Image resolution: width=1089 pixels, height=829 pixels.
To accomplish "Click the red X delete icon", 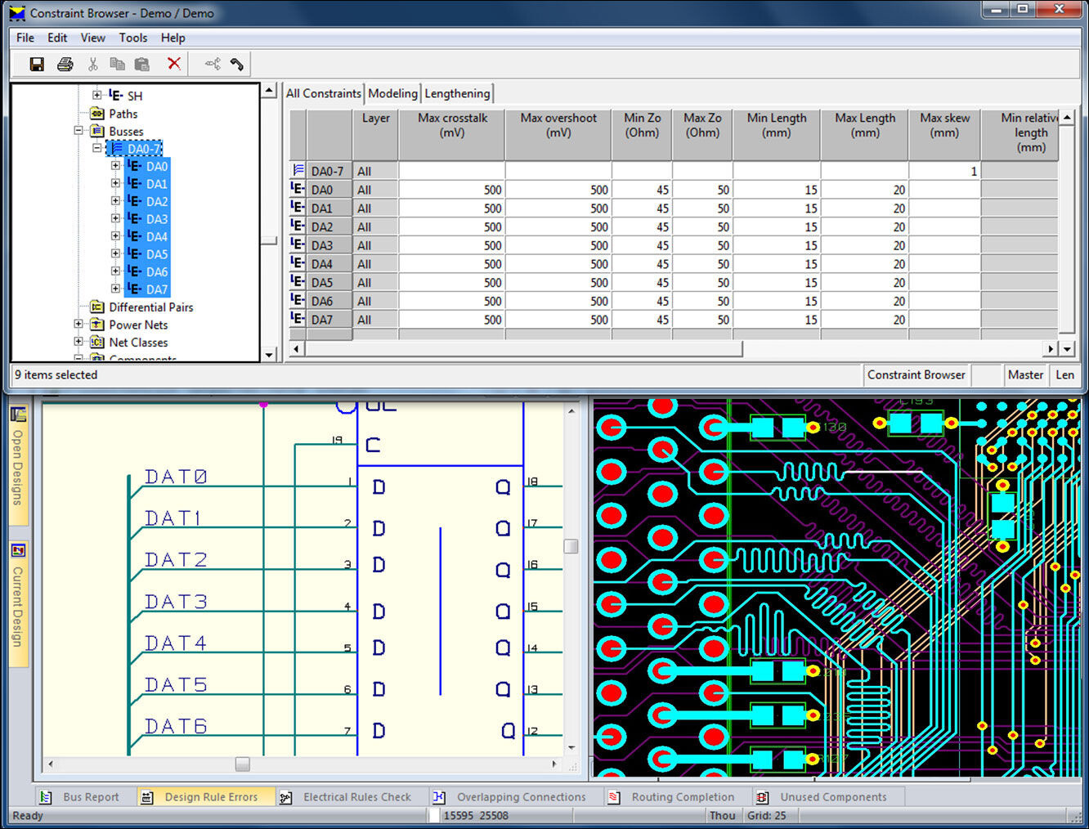I will pos(174,64).
